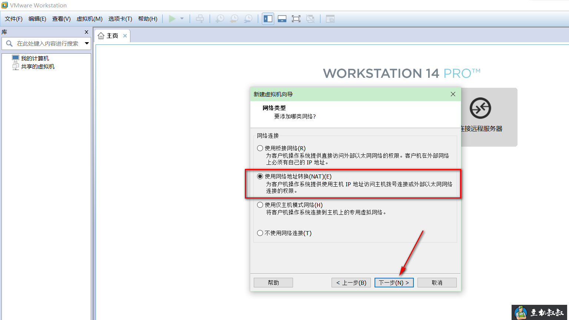The height and width of the screenshot is (320, 569).
Task: Select 不使用网络连接(T) radio button
Action: coord(260,233)
